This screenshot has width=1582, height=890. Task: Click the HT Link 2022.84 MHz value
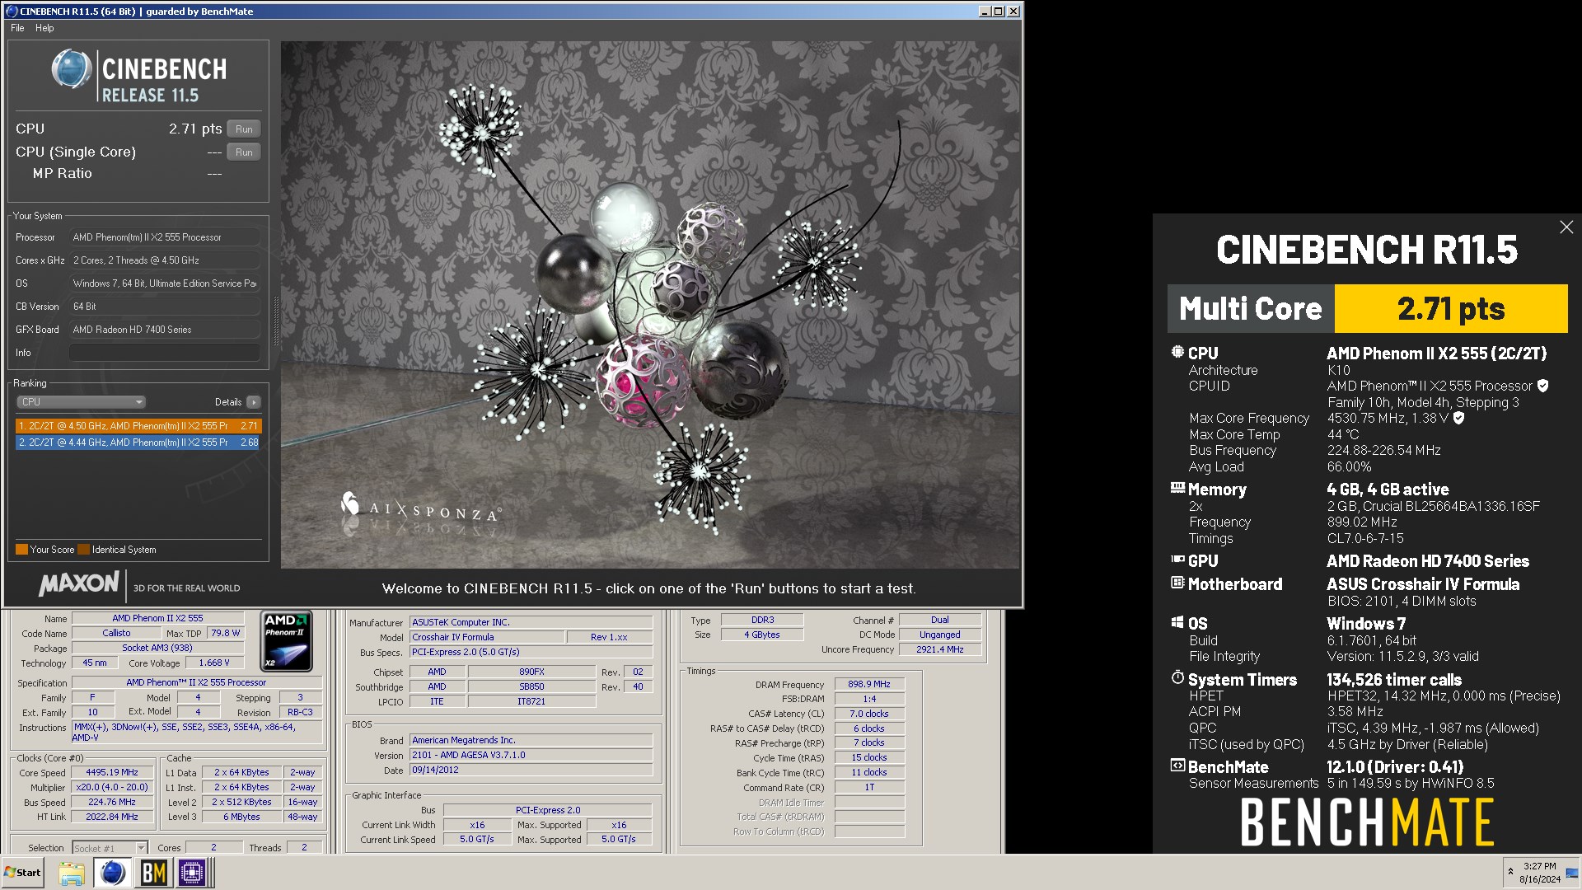click(112, 817)
